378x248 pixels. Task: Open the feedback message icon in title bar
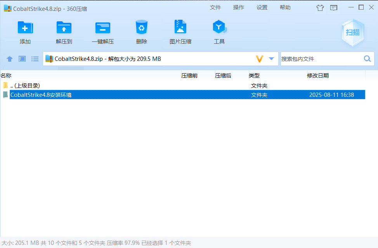tap(334, 8)
